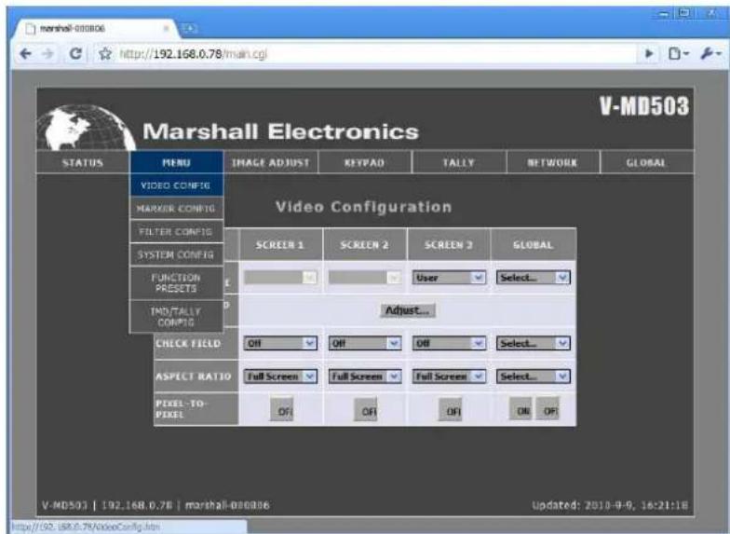The width and height of the screenshot is (730, 534).
Task: Click the browser forward arrow
Action: [47, 54]
